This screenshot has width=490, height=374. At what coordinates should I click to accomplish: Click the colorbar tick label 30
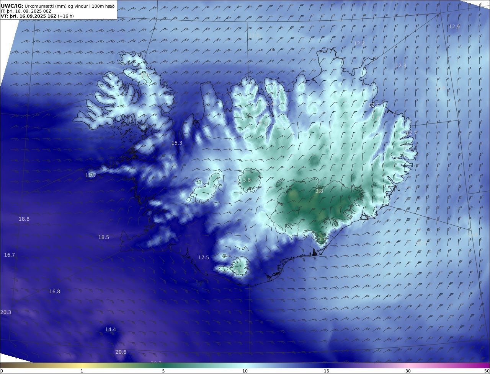pyautogui.click(x=408, y=371)
